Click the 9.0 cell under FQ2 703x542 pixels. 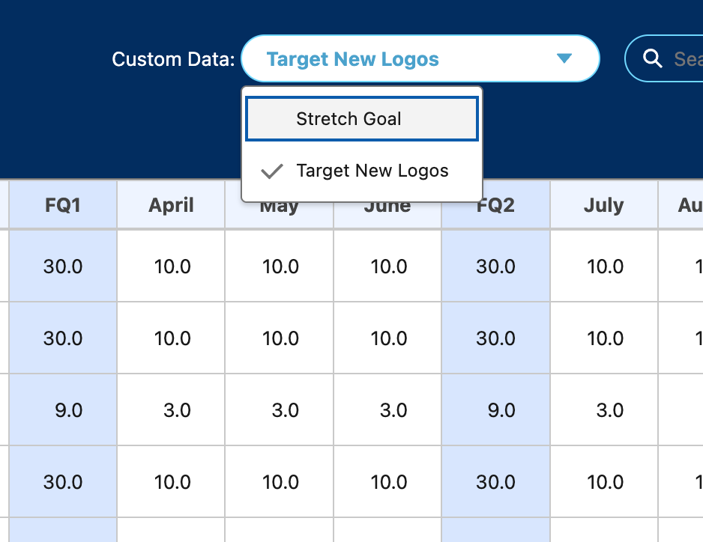point(495,410)
